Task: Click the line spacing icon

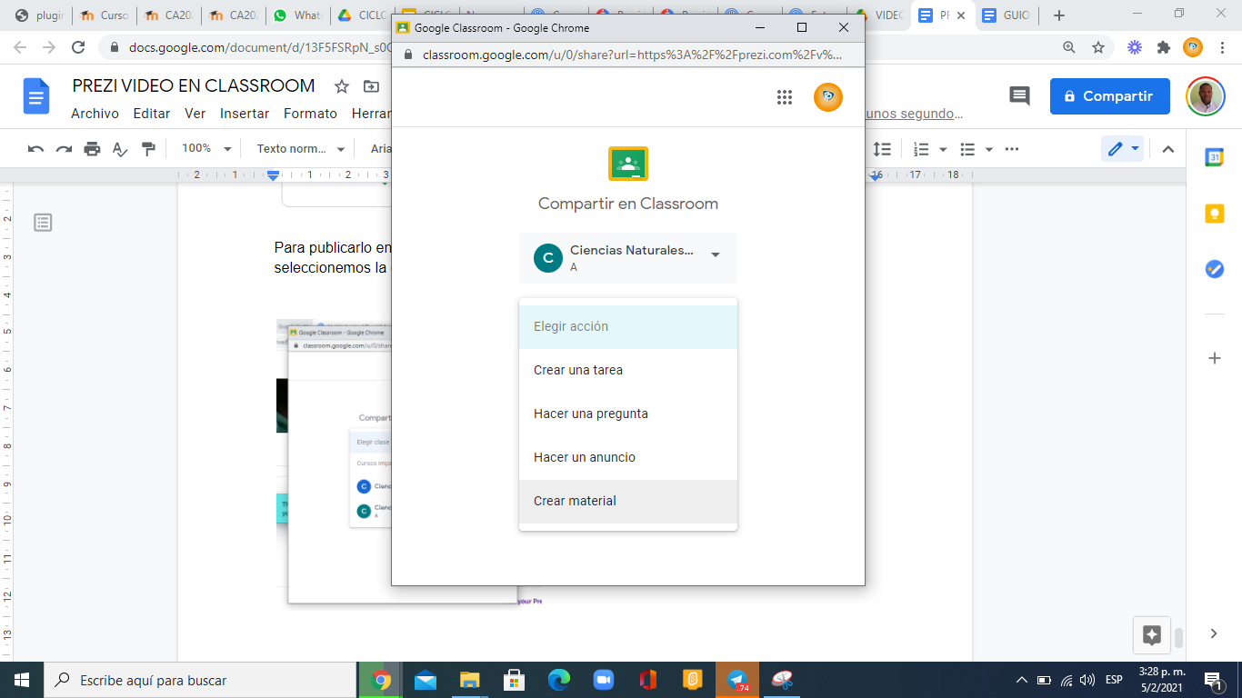Action: pyautogui.click(x=882, y=149)
